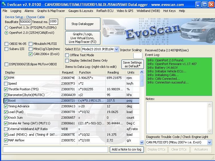Click the Stop Datalogger button
The width and height of the screenshot is (215, 161).
tap(82, 24)
